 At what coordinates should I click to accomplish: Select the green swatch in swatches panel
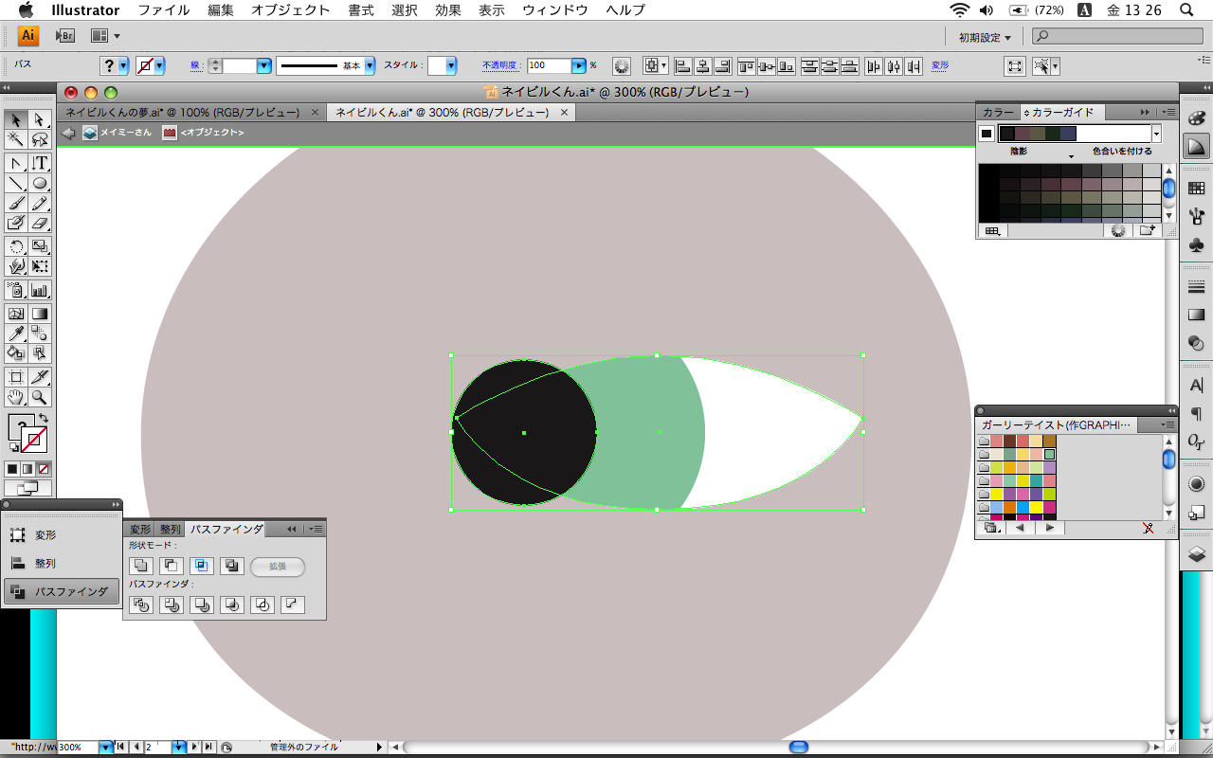[x=1049, y=454]
